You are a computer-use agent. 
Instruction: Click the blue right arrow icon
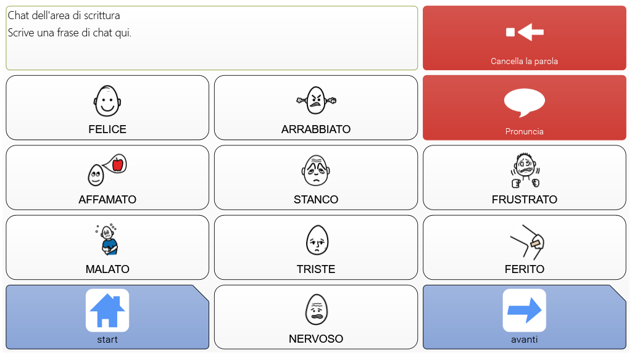point(525,311)
